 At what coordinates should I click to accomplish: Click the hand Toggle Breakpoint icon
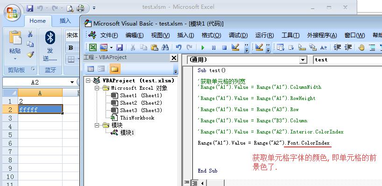pos(361,47)
